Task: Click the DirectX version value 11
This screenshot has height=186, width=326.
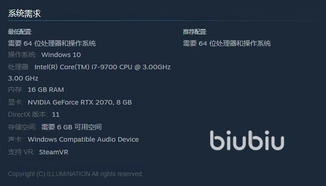Action: pos(55,114)
